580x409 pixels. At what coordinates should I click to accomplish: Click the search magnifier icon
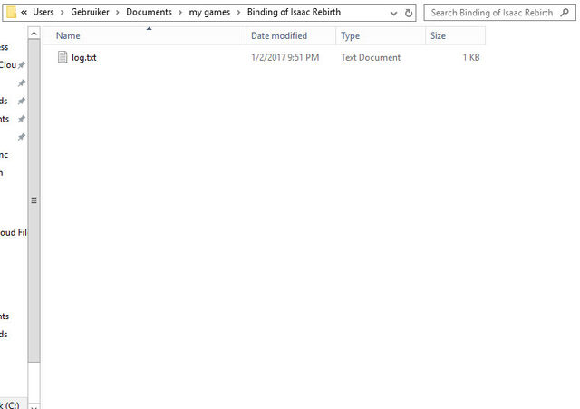565,13
